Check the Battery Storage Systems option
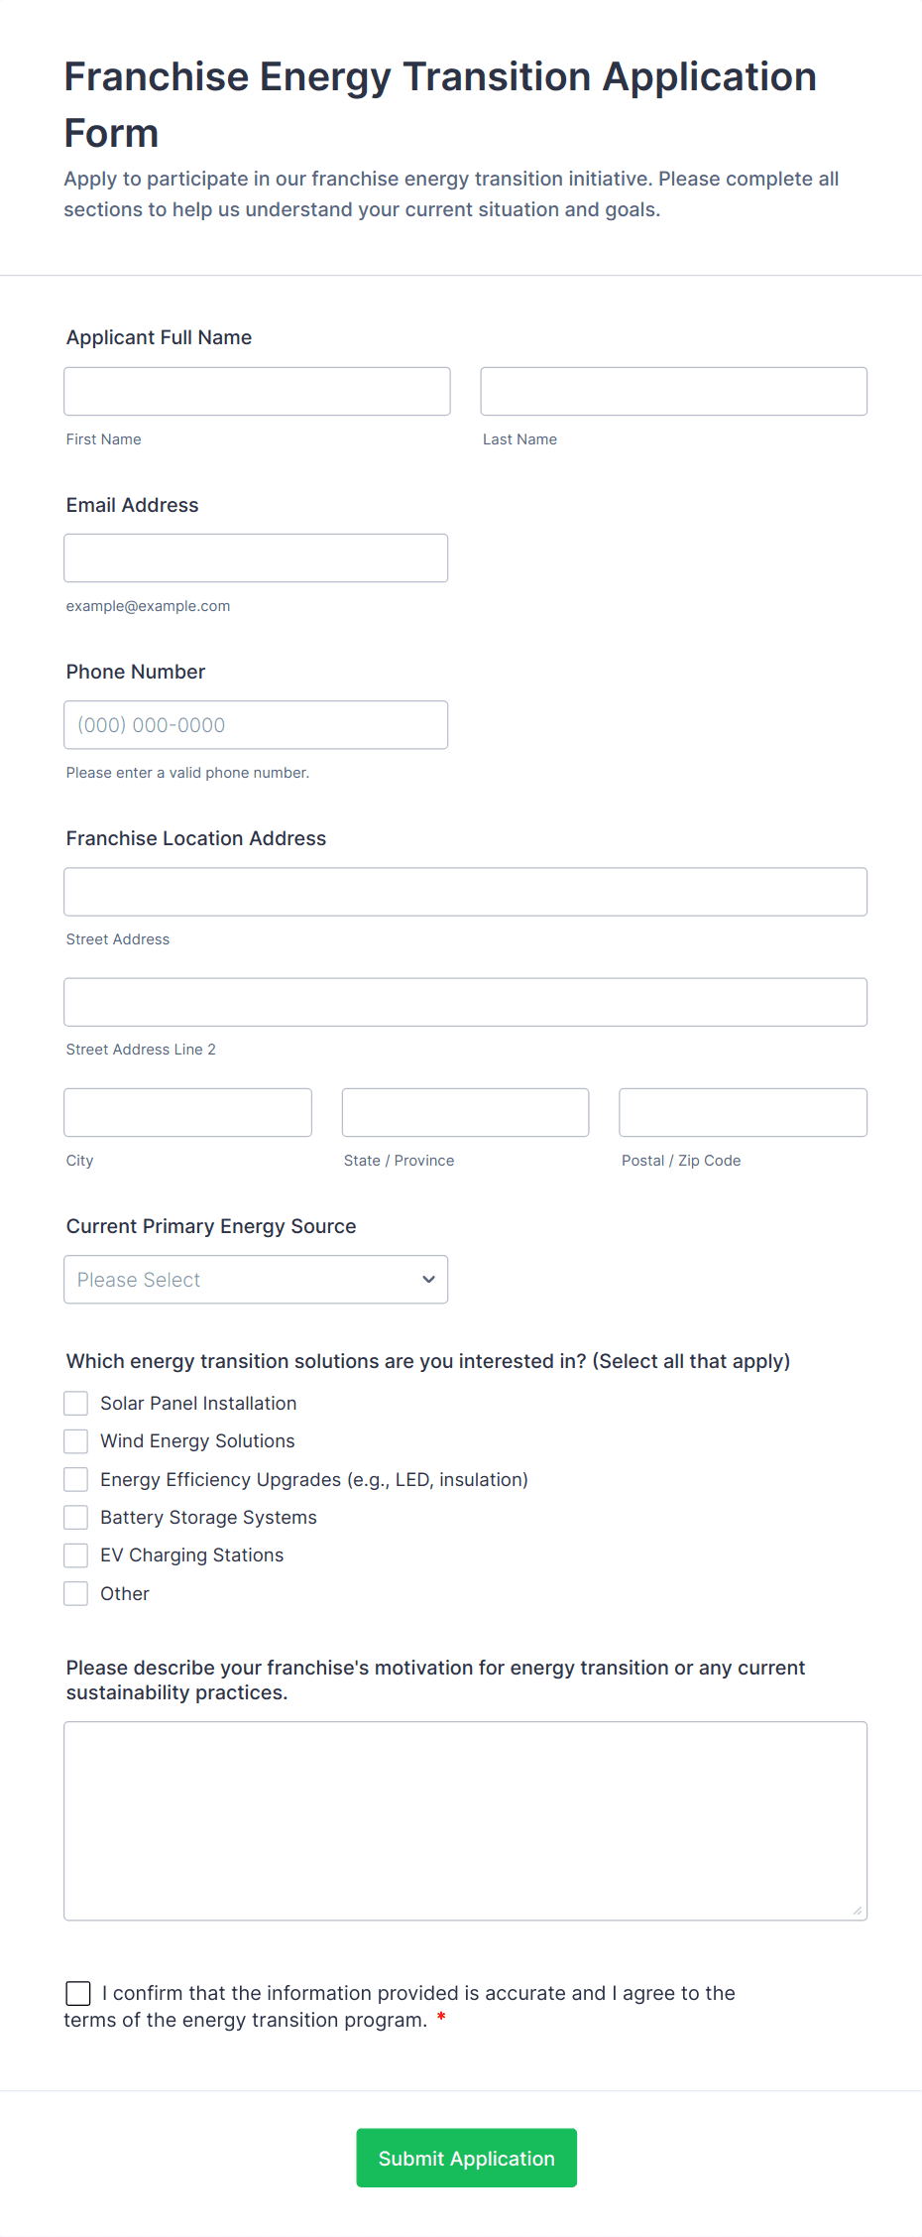The width and height of the screenshot is (922, 2237). (75, 1517)
